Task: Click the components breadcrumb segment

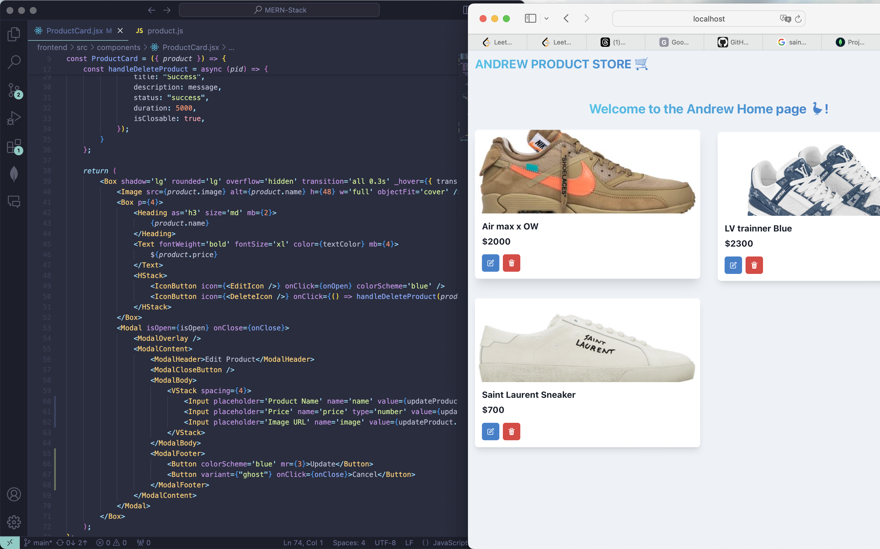Action: [118, 47]
